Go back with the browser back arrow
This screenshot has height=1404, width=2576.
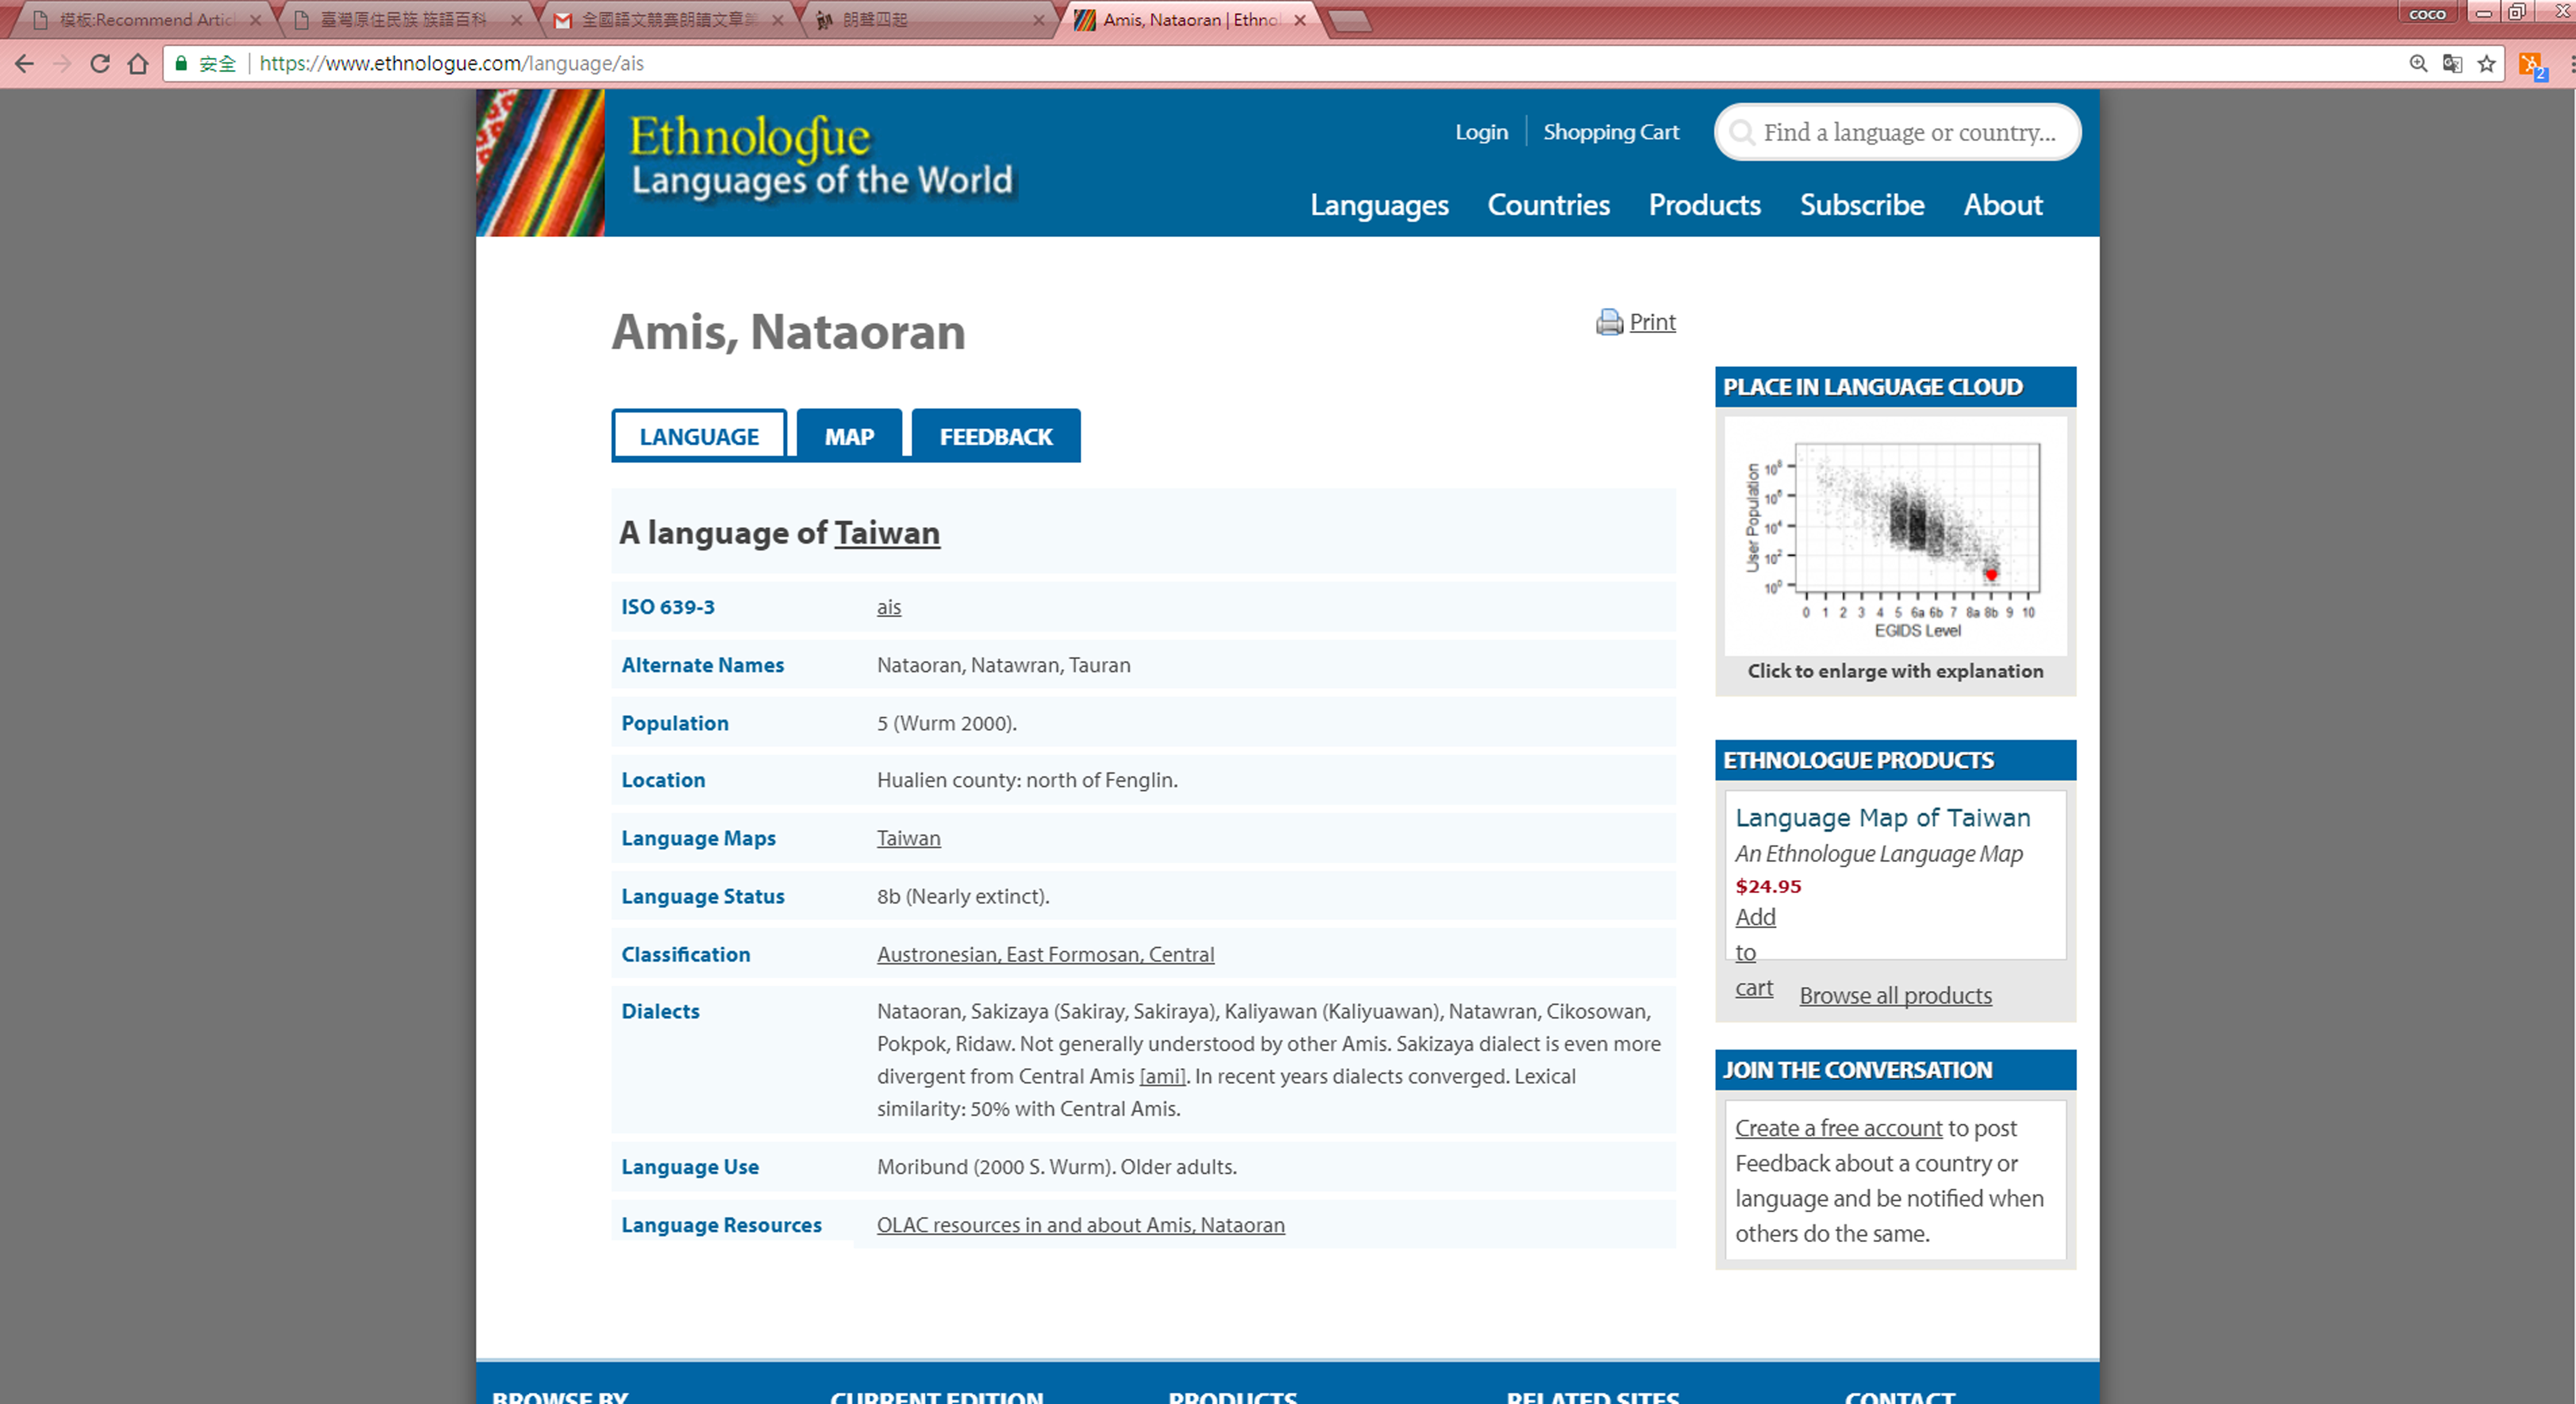tap(24, 64)
